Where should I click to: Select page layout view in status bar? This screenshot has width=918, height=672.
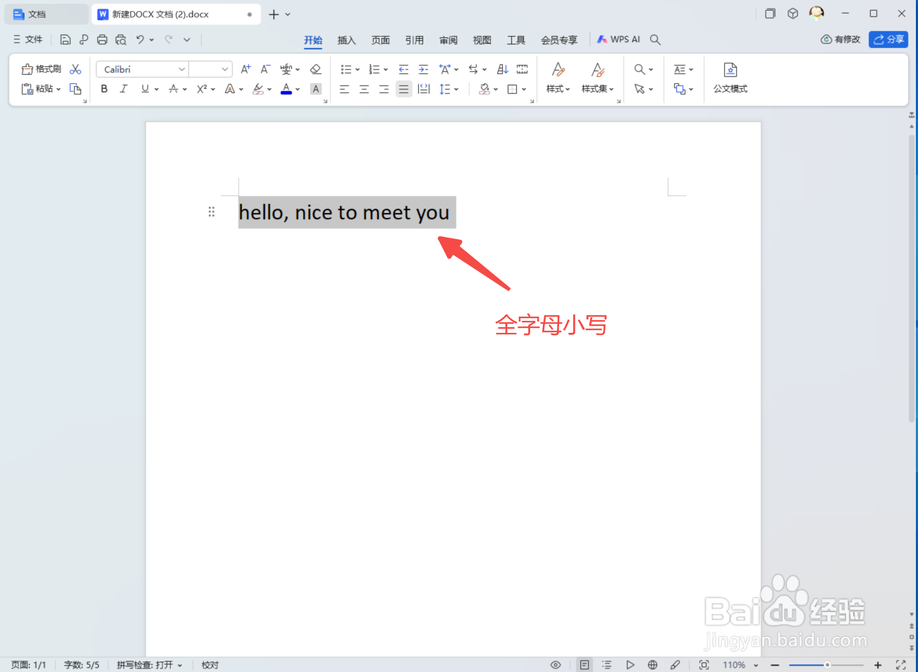tap(585, 665)
